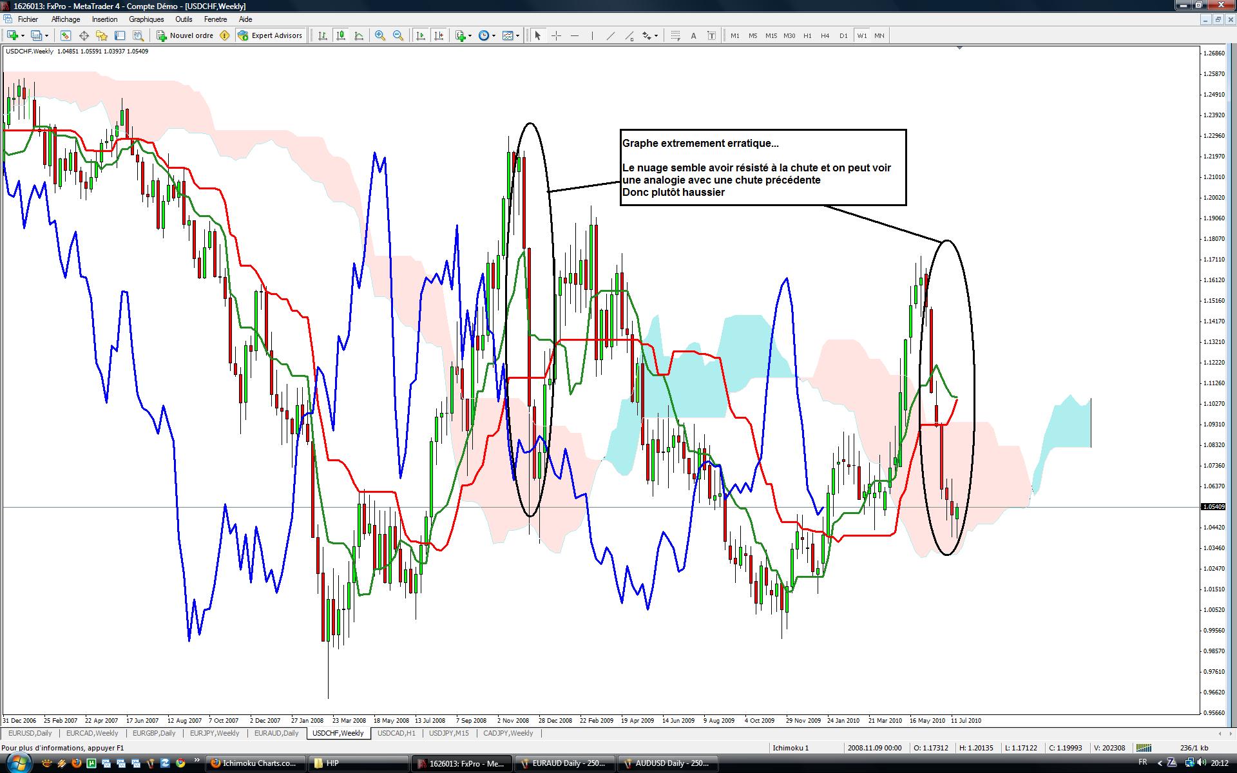The image size is (1237, 773).
Task: Click the Zoom In magnifier icon
Action: pyautogui.click(x=380, y=36)
